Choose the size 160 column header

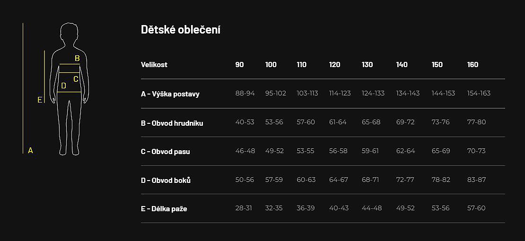pos(472,65)
